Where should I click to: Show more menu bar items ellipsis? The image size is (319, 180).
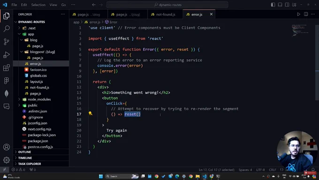pos(73,5)
